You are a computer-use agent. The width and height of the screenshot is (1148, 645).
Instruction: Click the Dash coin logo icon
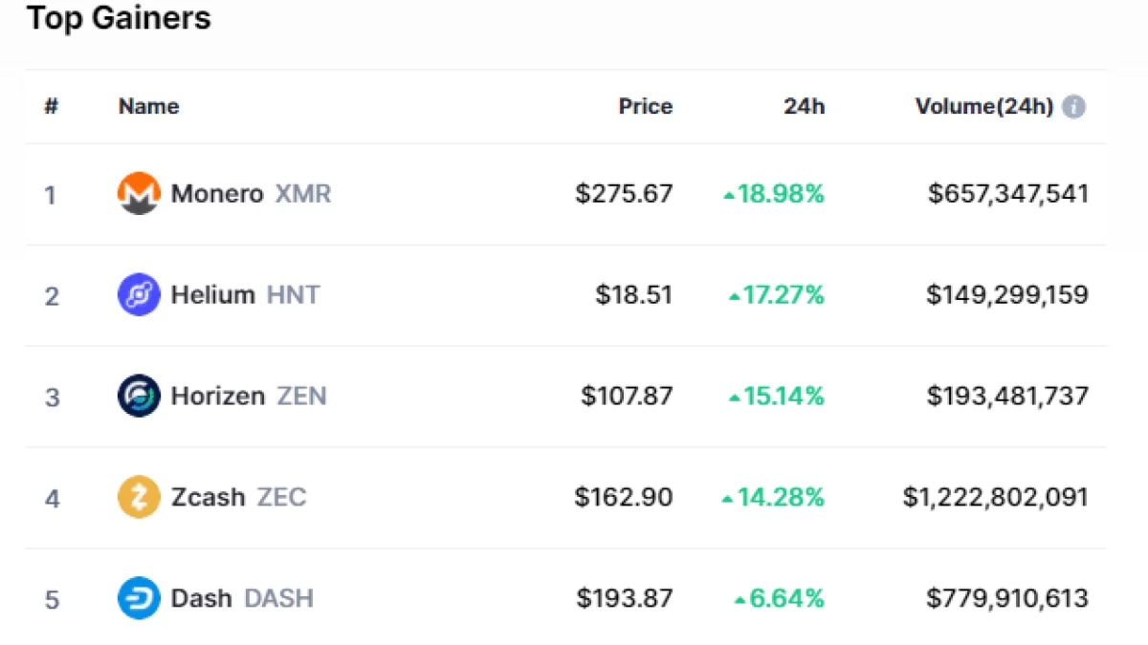138,599
